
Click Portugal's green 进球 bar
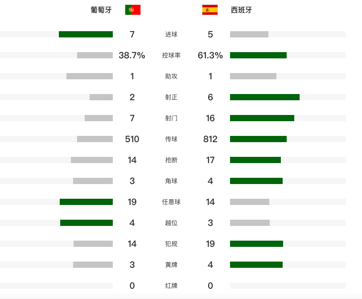coord(86,34)
